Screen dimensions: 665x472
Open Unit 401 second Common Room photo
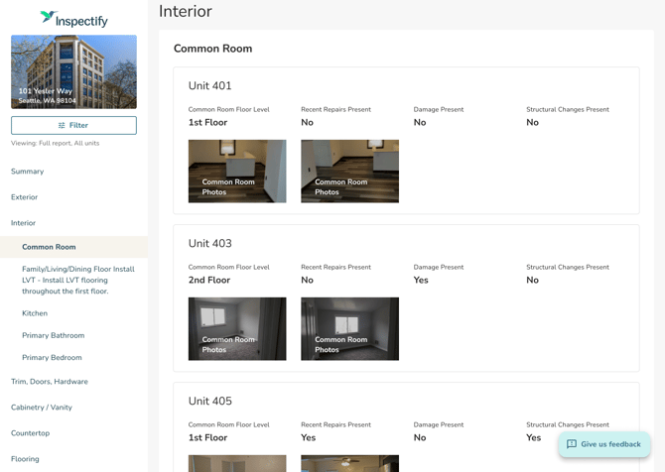[349, 172]
